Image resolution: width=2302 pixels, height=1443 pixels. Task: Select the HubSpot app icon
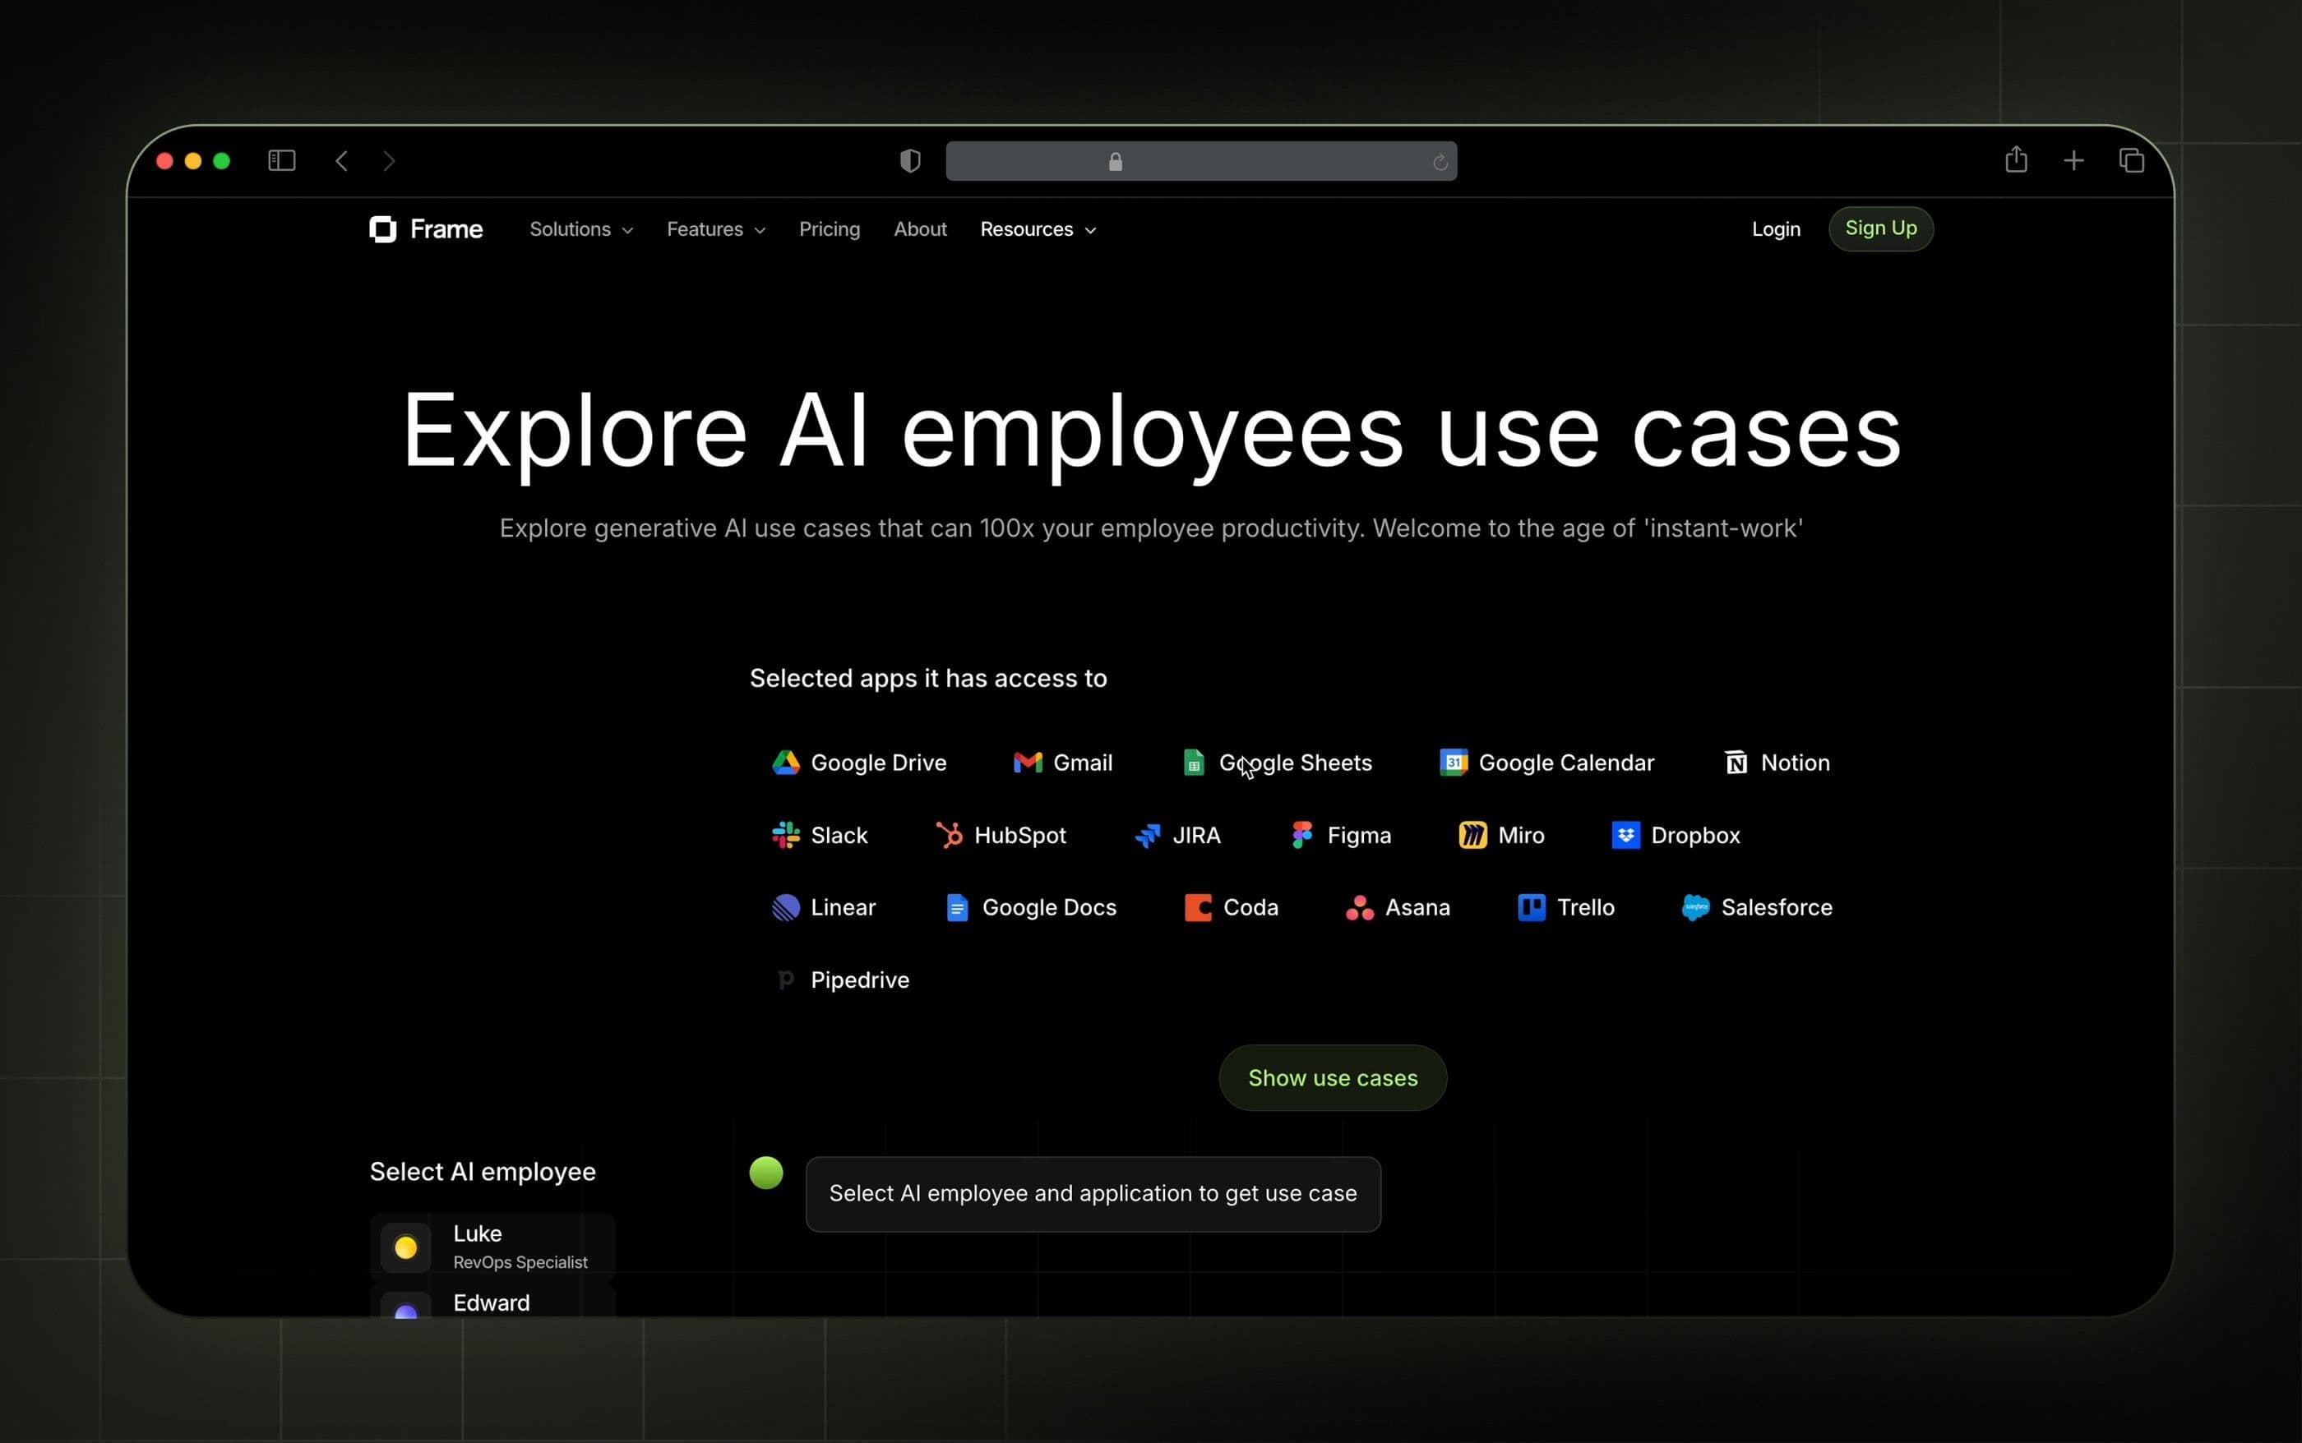(949, 835)
